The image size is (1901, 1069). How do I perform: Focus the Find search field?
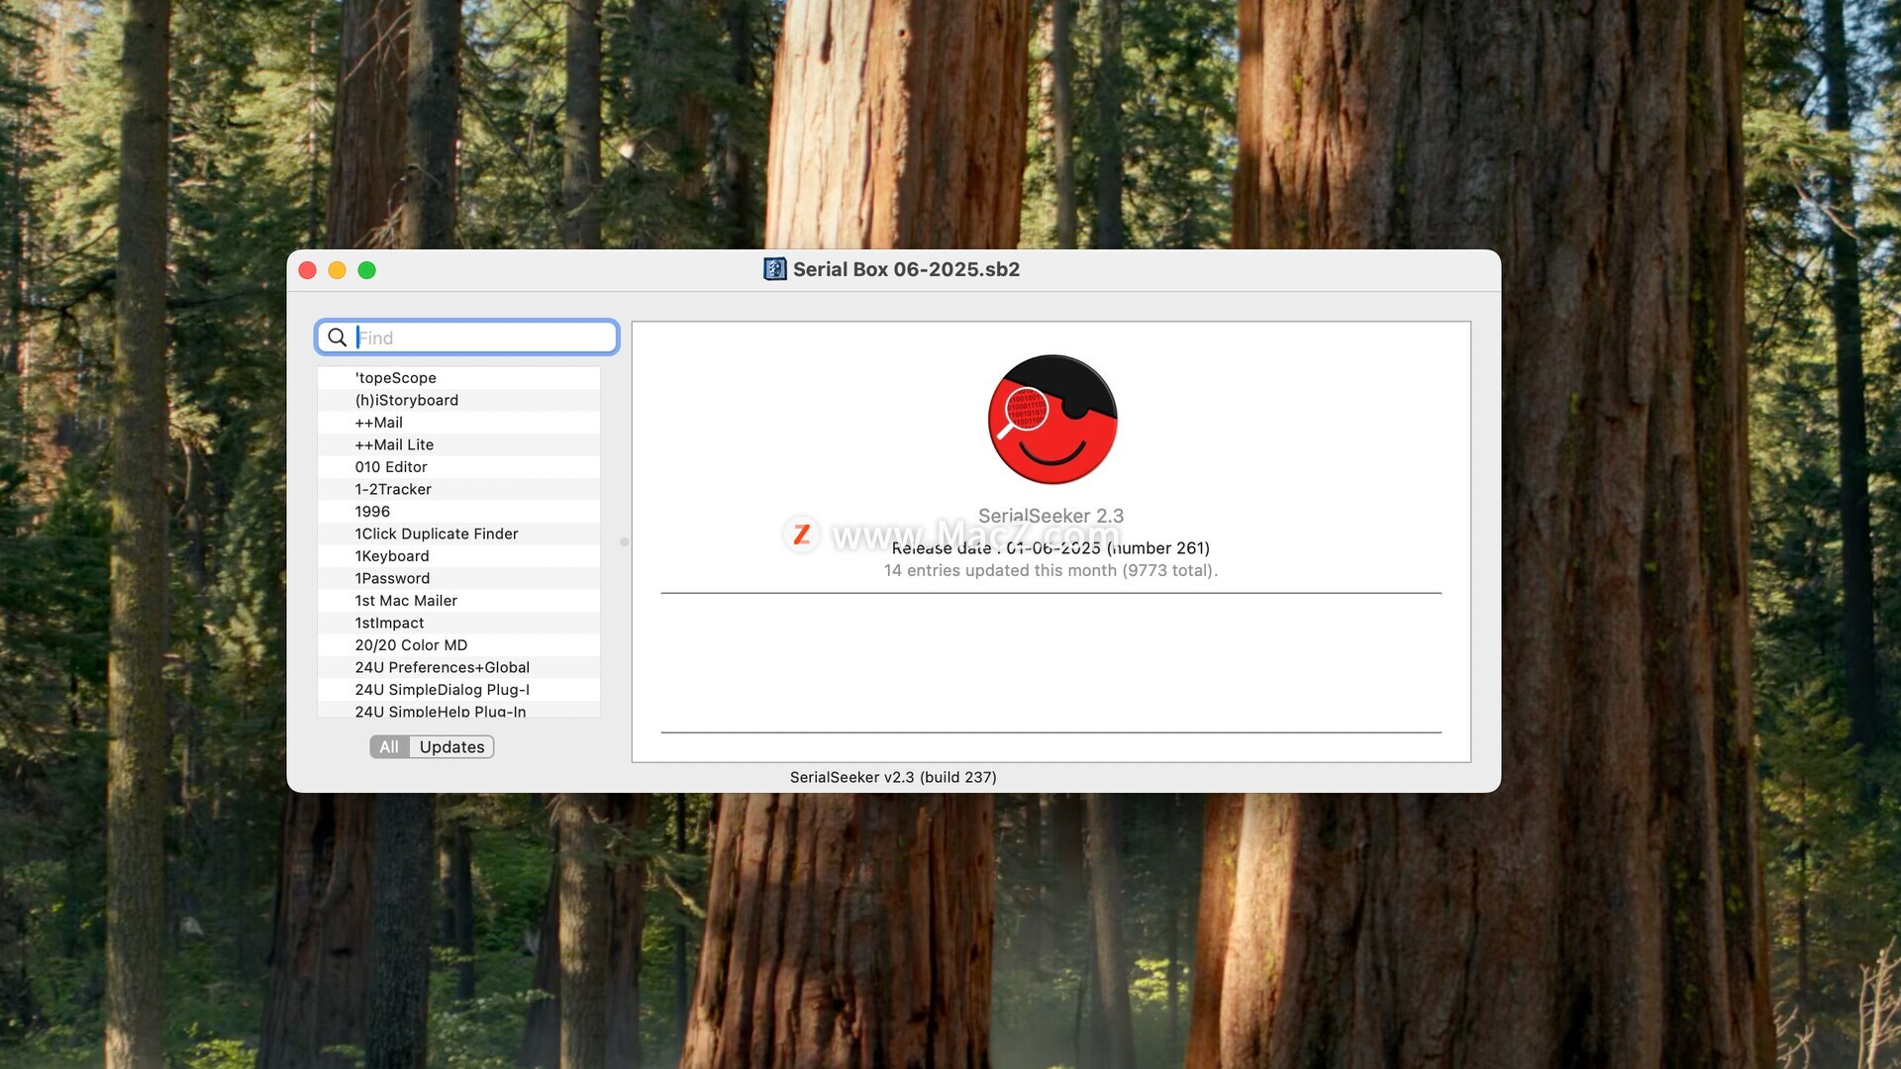pyautogui.click(x=467, y=338)
